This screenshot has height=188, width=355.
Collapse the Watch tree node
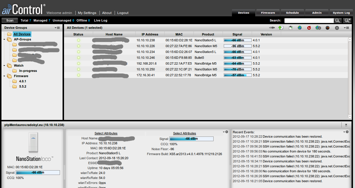(x=4, y=66)
